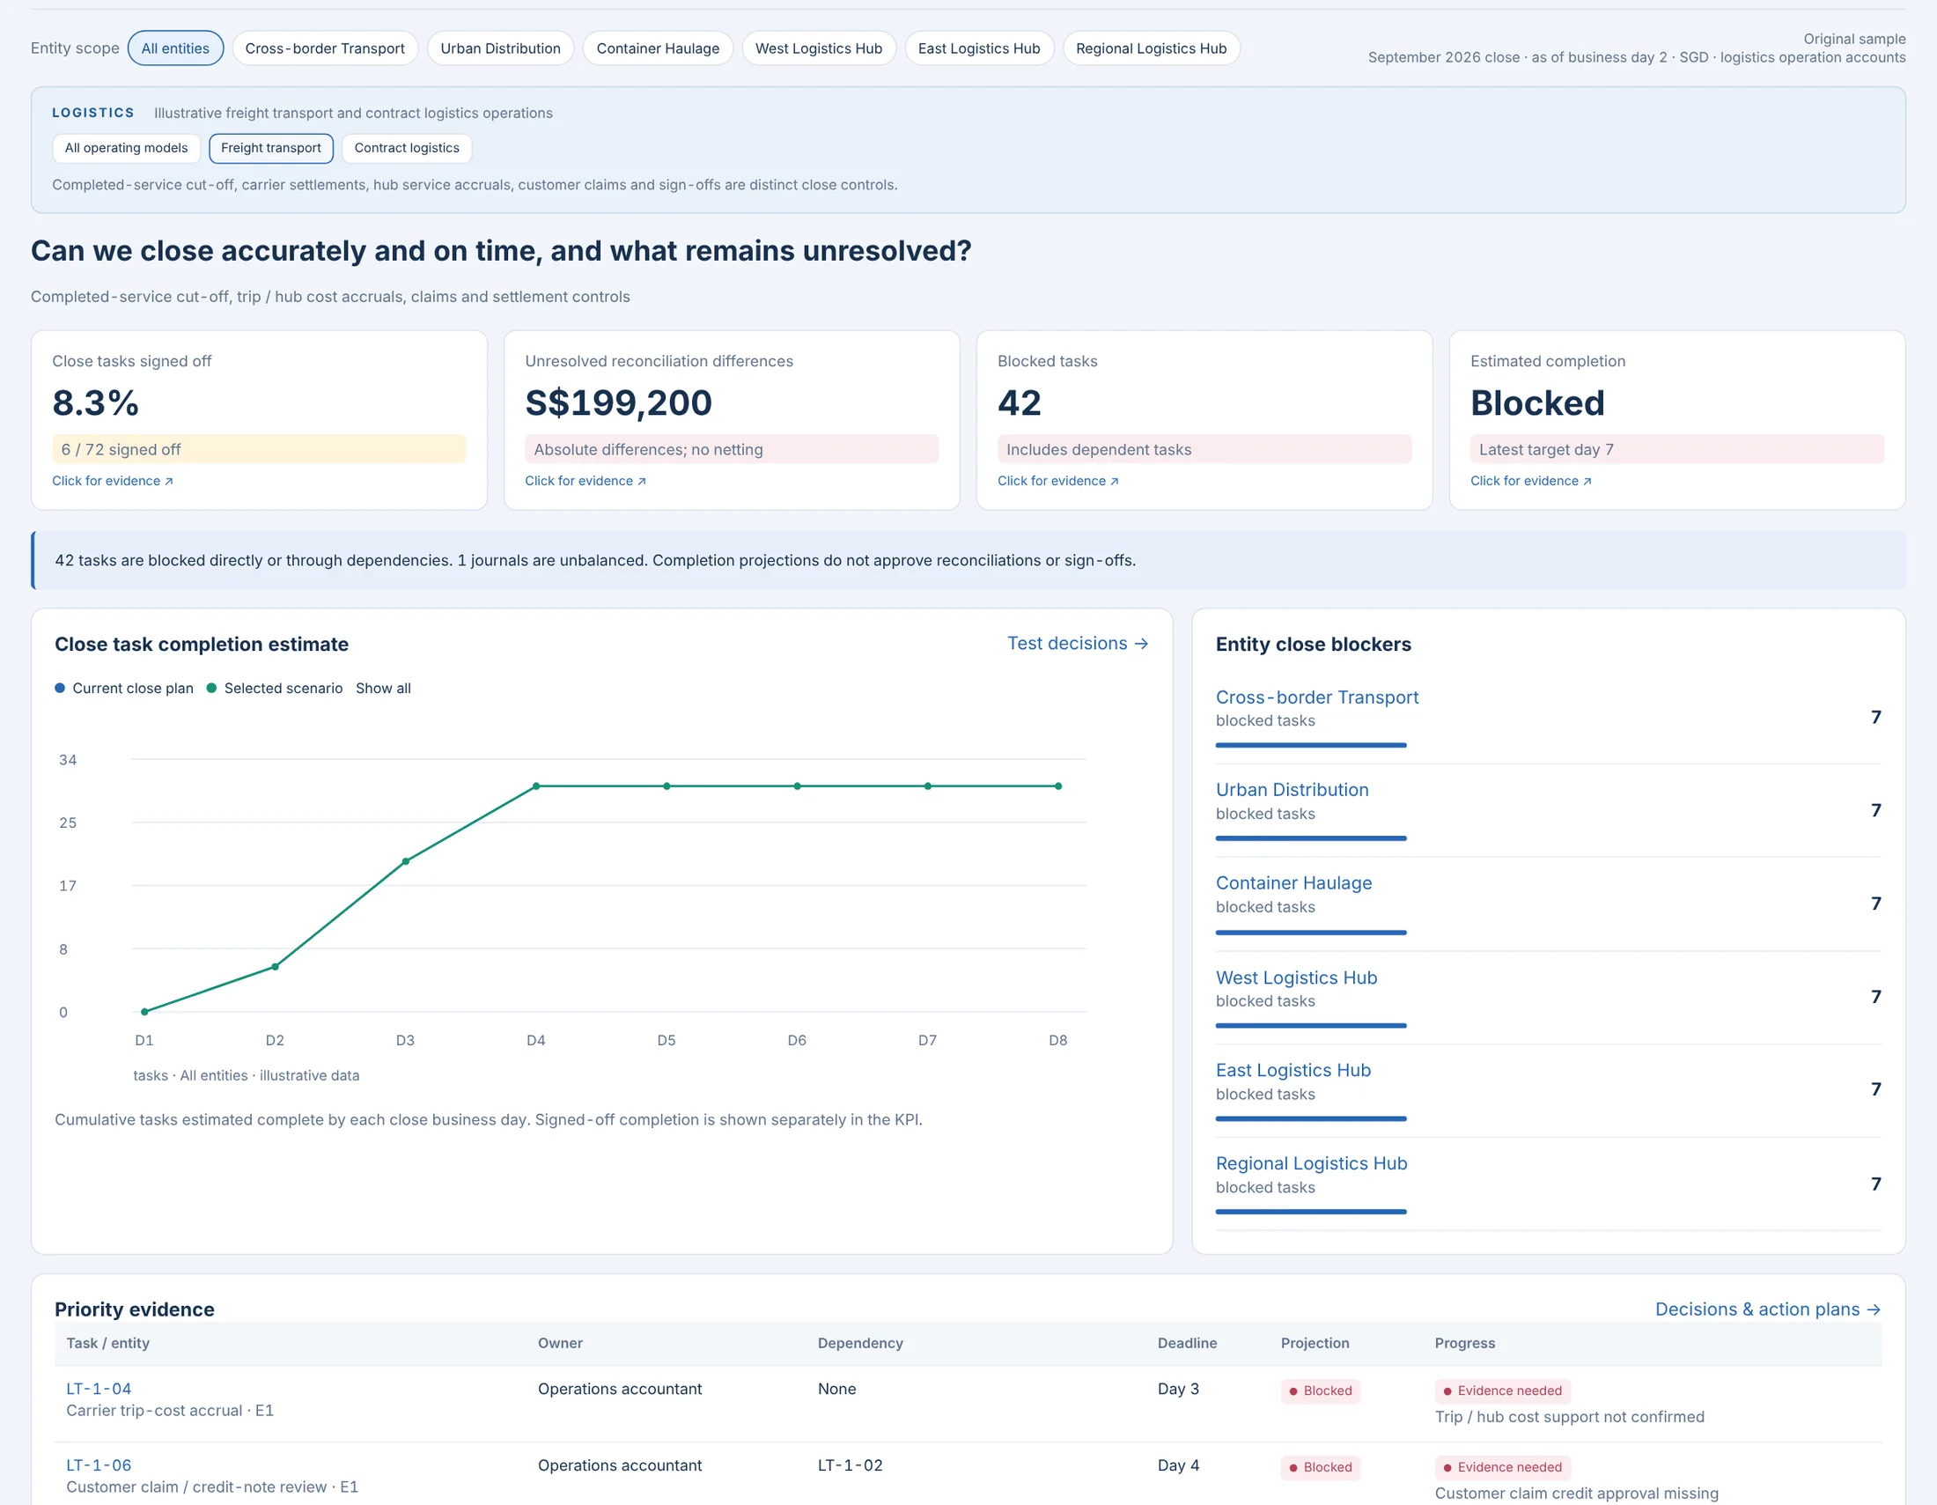This screenshot has height=1505, width=1937.
Task: Toggle the Current close plan legend series
Action: point(124,688)
